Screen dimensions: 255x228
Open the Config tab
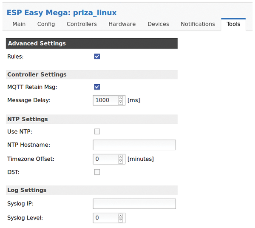click(x=46, y=24)
